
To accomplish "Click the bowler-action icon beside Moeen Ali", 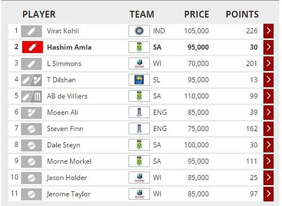I will (x=32, y=113).
